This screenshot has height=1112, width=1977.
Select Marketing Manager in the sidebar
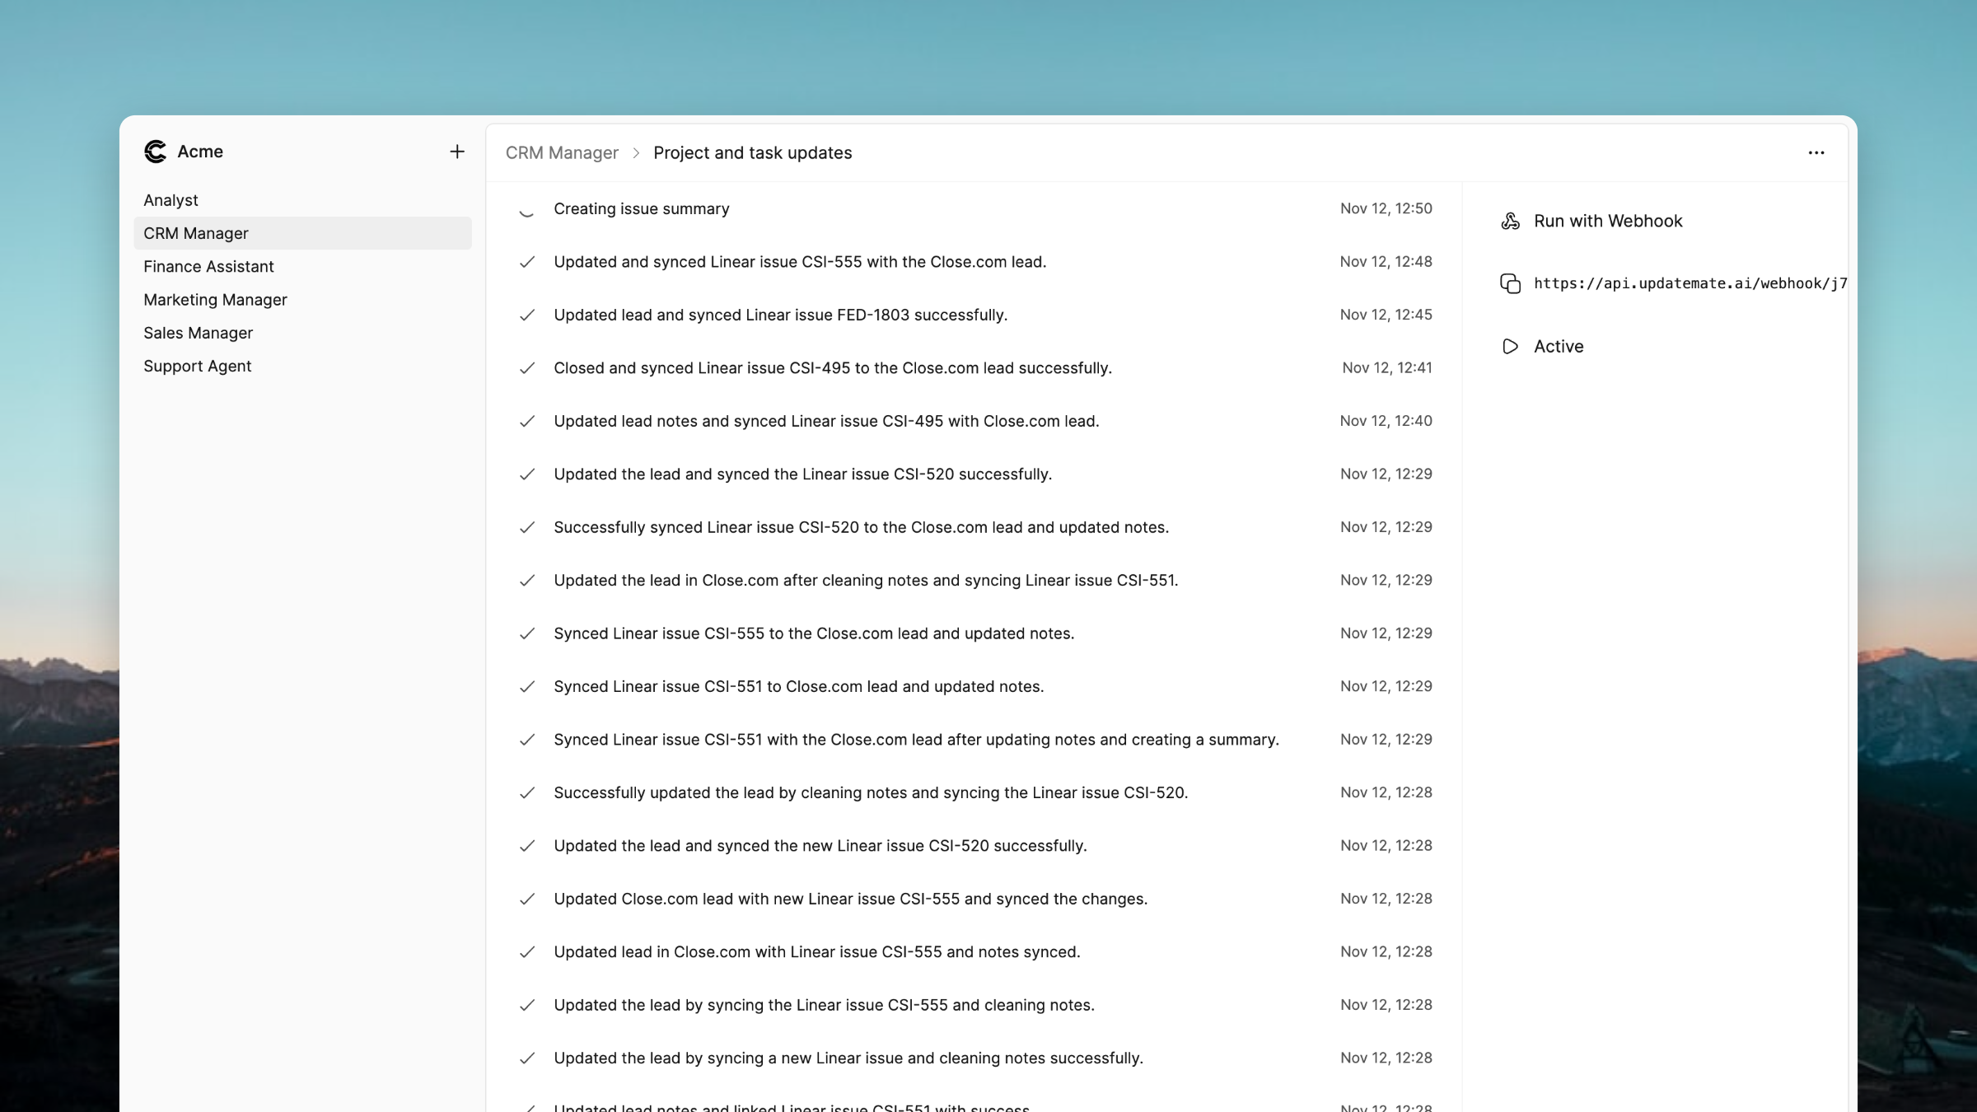(x=215, y=299)
